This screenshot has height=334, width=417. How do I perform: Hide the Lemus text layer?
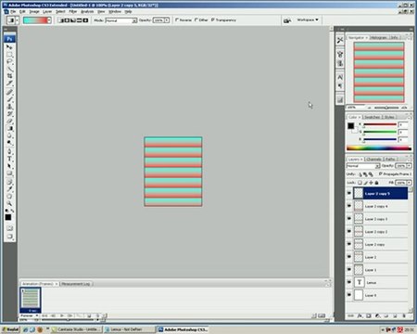(x=349, y=282)
